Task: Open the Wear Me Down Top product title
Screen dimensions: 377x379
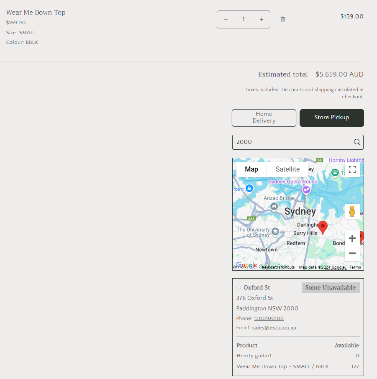Action: 36,12
